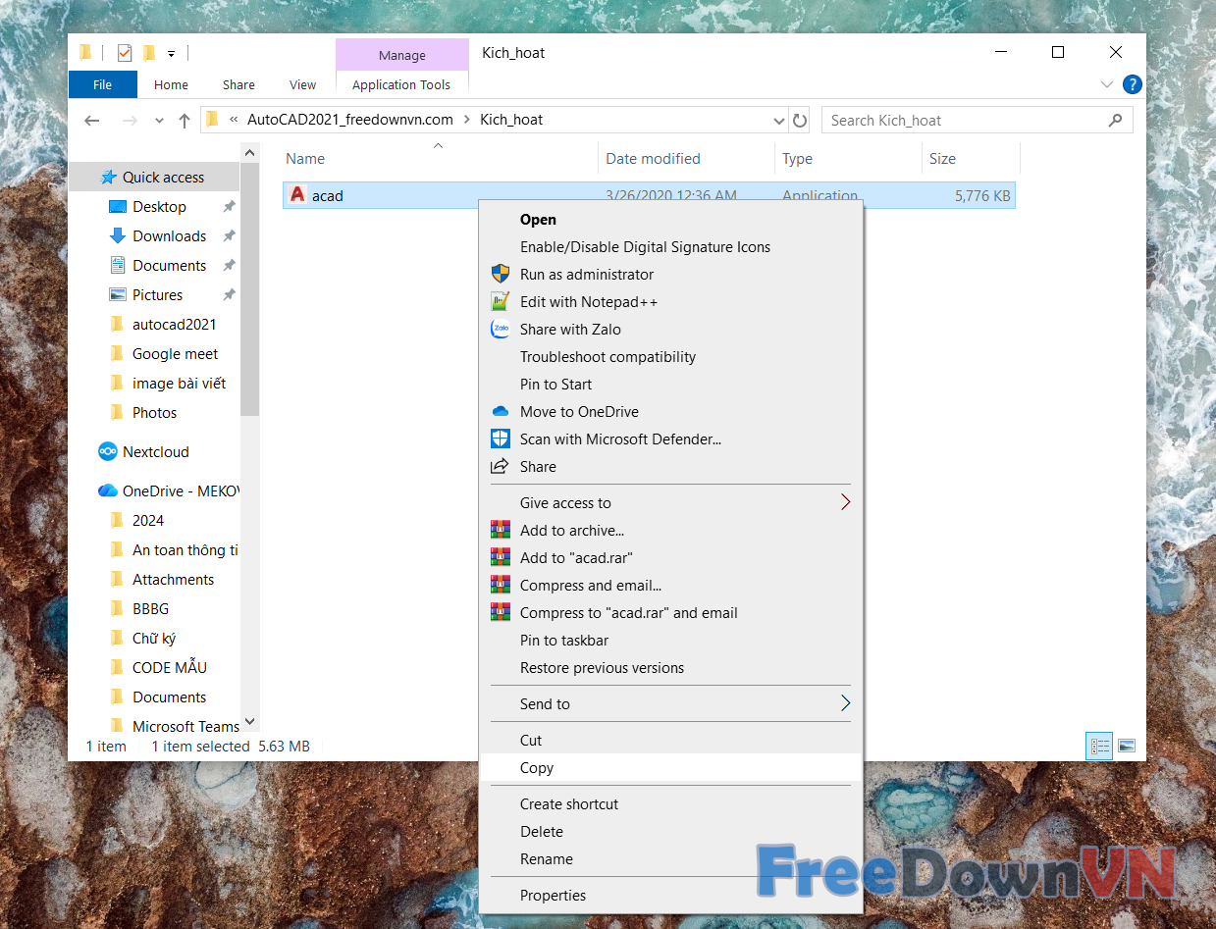Screen dimensions: 1216x929
Task: Switch to large icons view
Action: click(1126, 747)
